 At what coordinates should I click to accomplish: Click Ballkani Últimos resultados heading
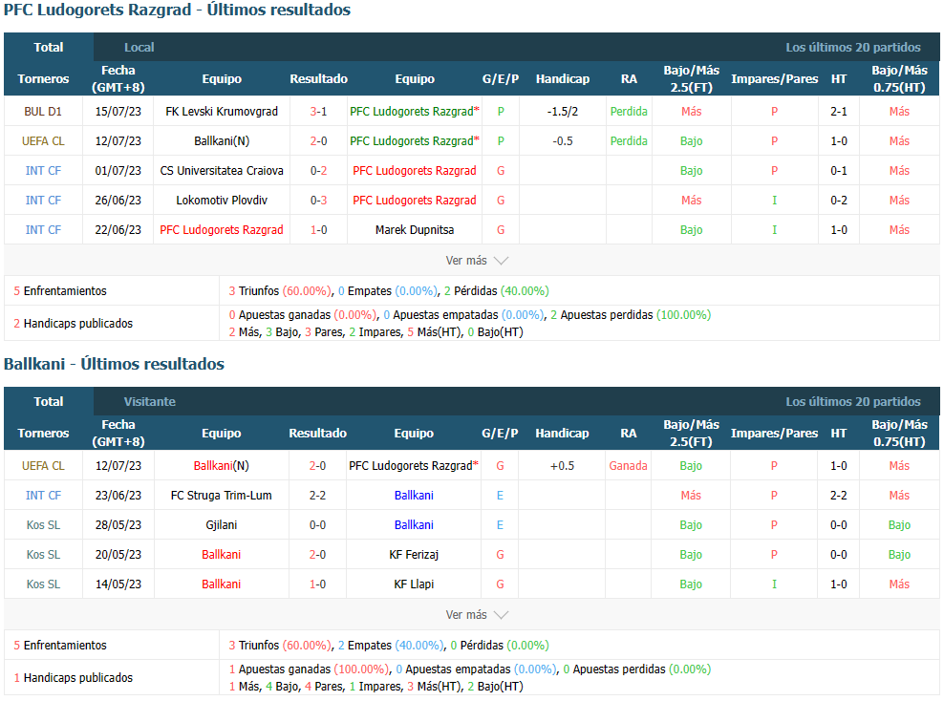114,364
